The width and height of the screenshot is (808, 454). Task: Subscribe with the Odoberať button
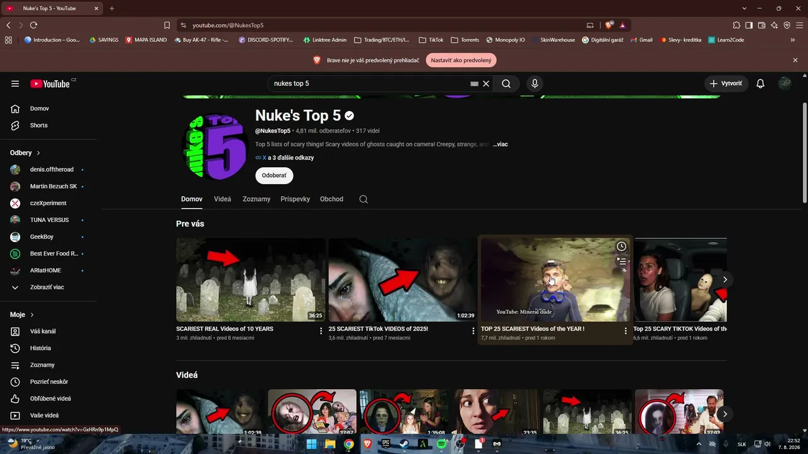(x=274, y=176)
